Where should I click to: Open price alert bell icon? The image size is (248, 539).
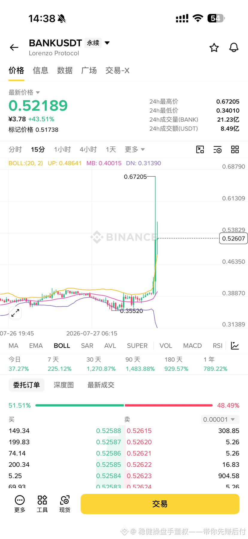point(234,48)
